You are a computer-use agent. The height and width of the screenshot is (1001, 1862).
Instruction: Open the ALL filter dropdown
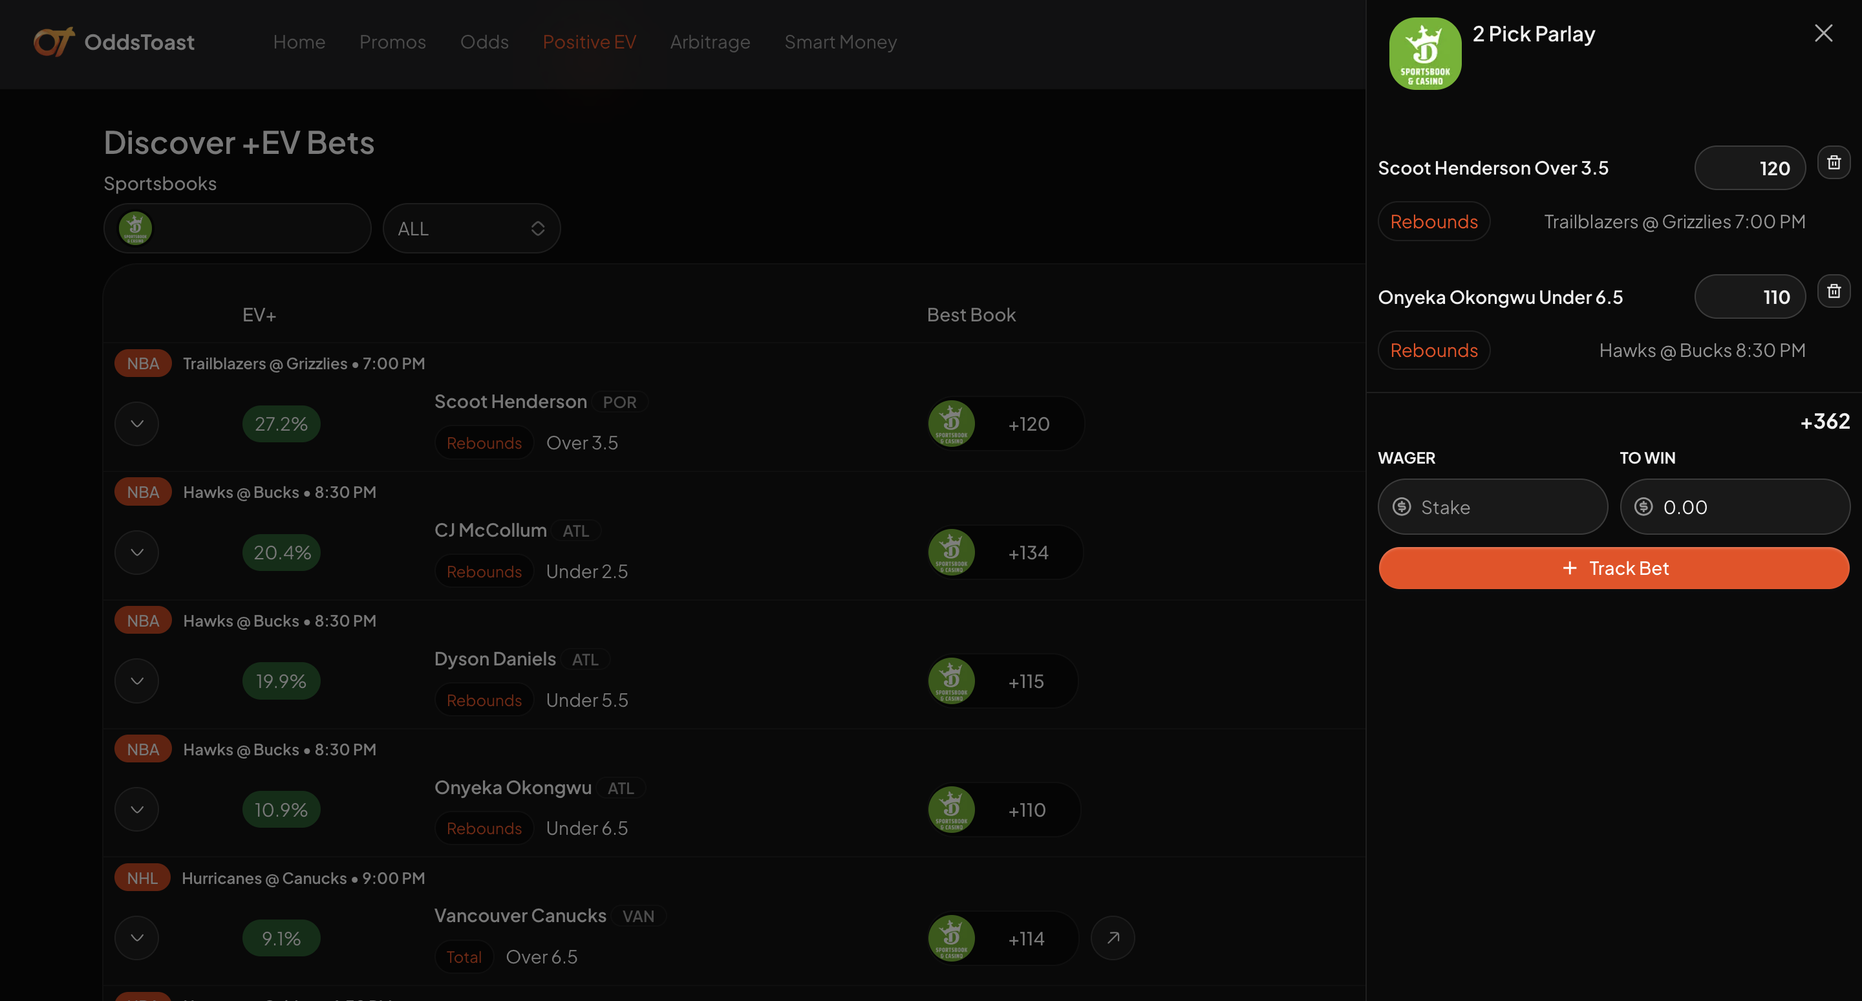point(471,228)
